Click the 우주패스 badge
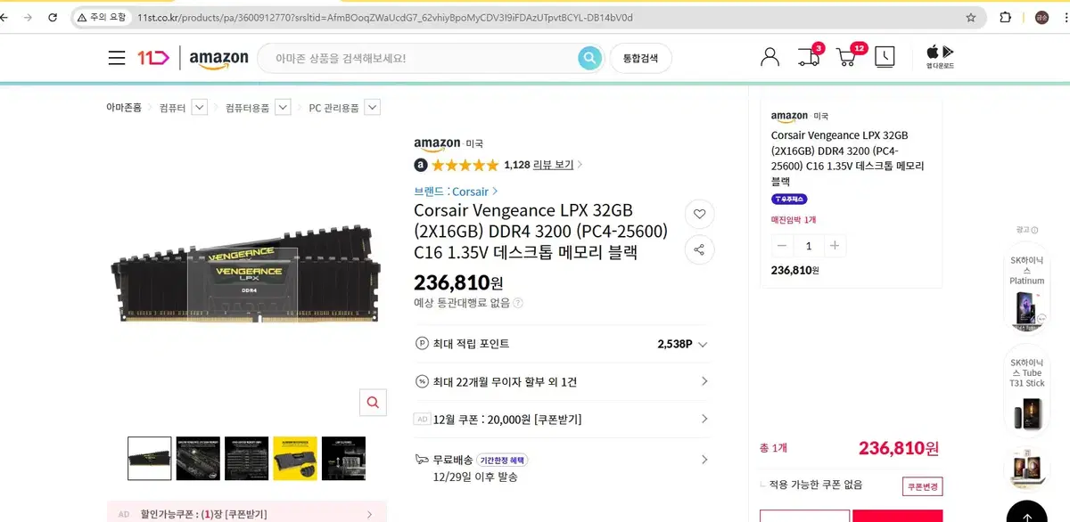 point(789,200)
